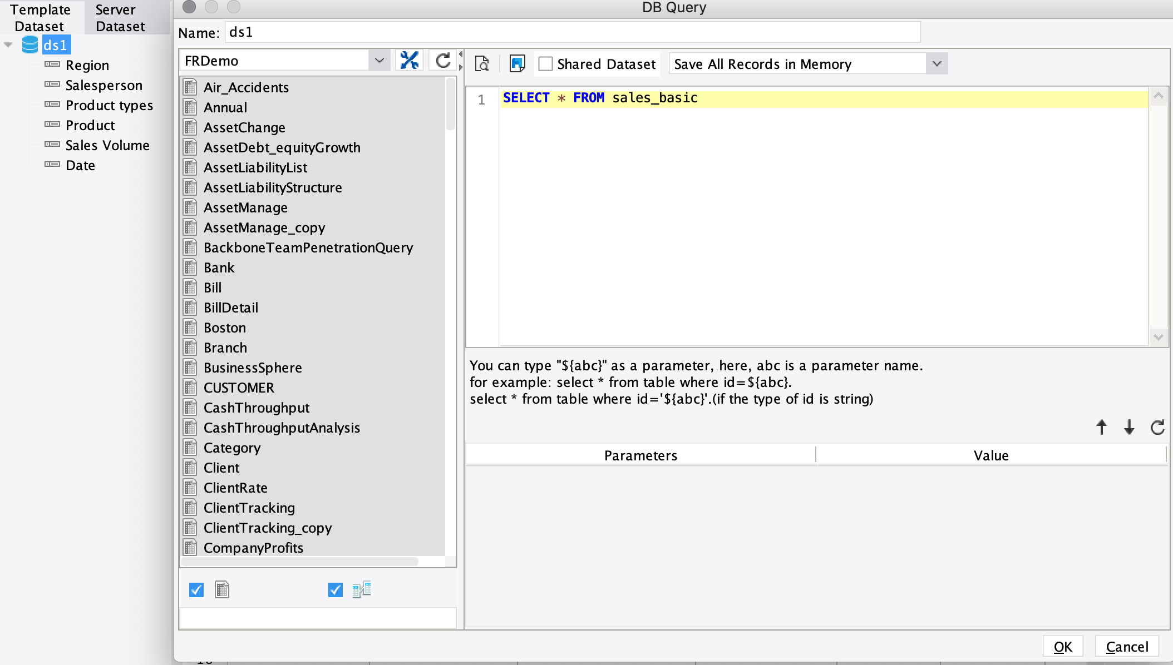The width and height of the screenshot is (1173, 665).
Task: Select the CashThroughputAnalysis table
Action: tap(282, 428)
